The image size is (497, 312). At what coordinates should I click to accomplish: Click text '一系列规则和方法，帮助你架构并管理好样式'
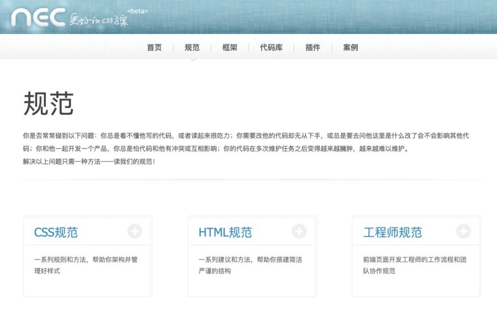86,265
